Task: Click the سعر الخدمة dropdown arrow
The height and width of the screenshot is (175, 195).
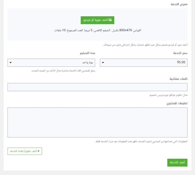Action: (x=103, y=62)
